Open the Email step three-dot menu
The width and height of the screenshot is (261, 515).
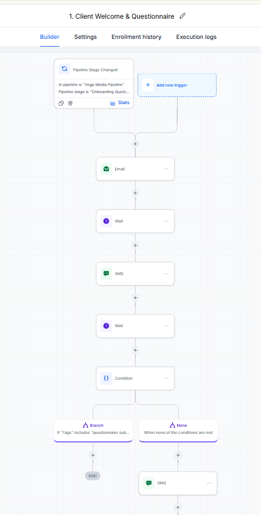[x=166, y=169]
